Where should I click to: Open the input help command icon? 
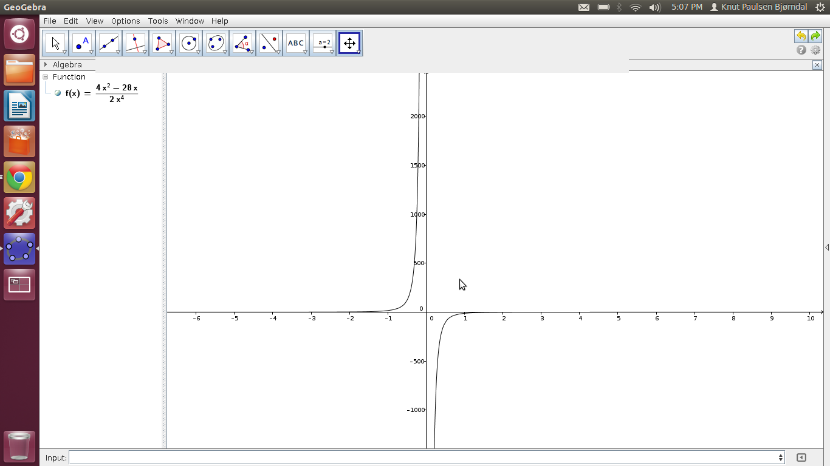(801, 458)
